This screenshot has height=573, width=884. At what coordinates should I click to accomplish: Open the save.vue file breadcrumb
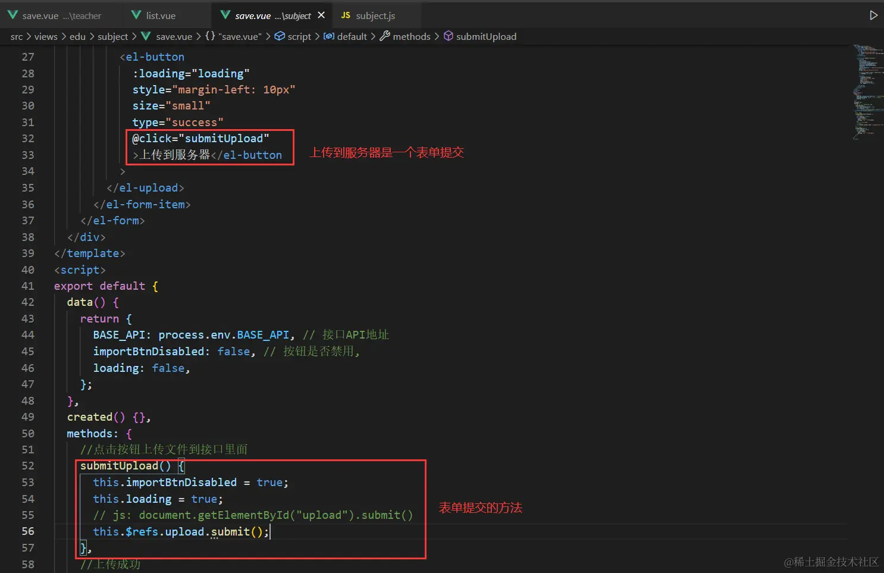pos(174,37)
